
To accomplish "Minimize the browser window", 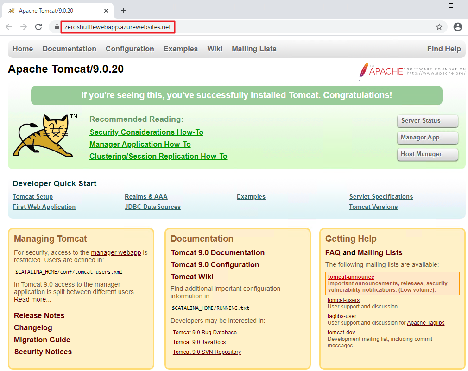I will pyautogui.click(x=430, y=6).
